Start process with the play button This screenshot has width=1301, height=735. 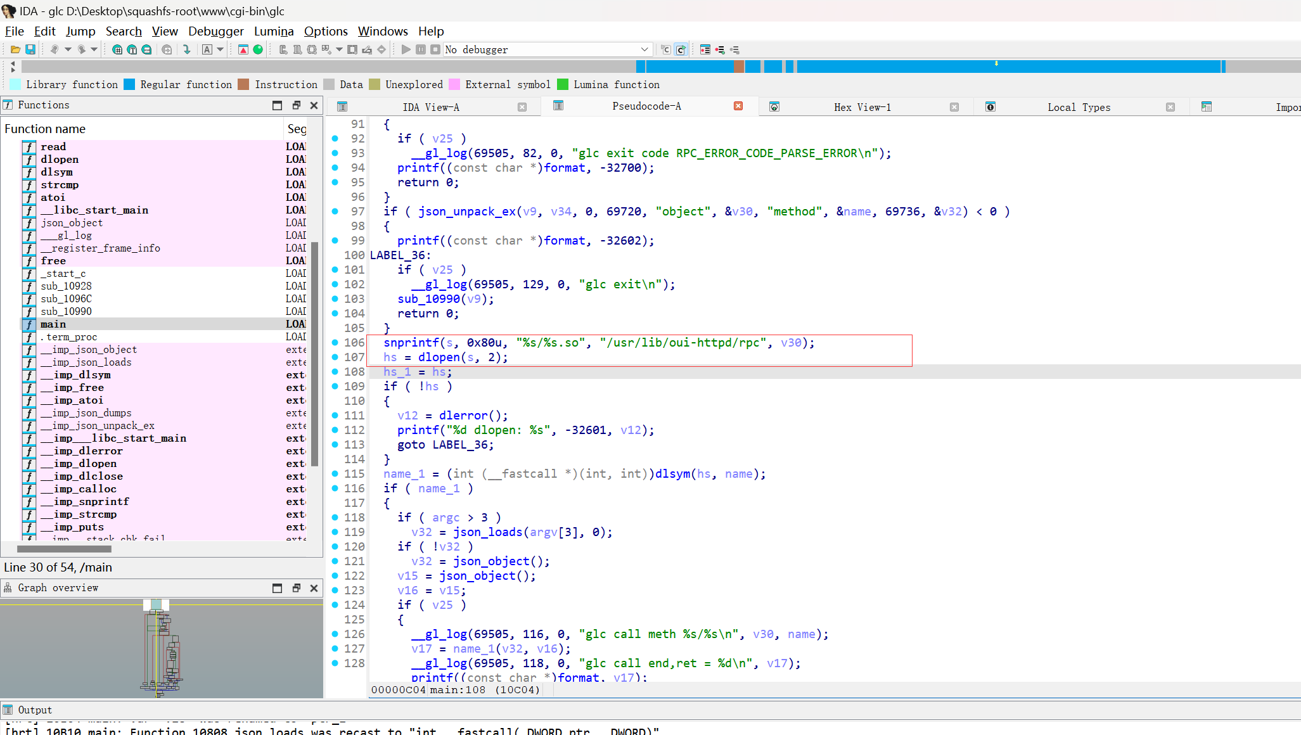click(x=406, y=49)
